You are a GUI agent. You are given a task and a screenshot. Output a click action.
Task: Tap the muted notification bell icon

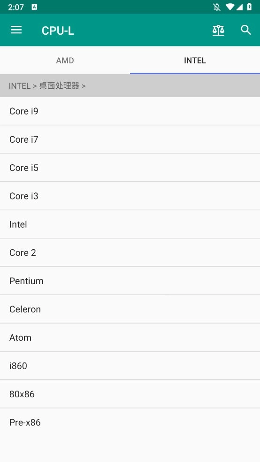pyautogui.click(x=217, y=7)
